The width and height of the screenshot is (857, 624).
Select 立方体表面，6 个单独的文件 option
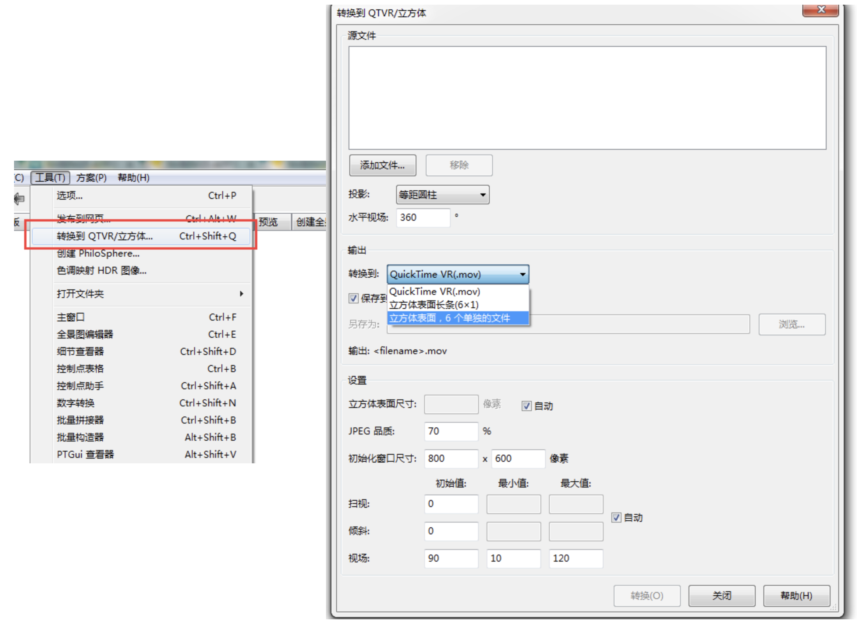coord(458,318)
